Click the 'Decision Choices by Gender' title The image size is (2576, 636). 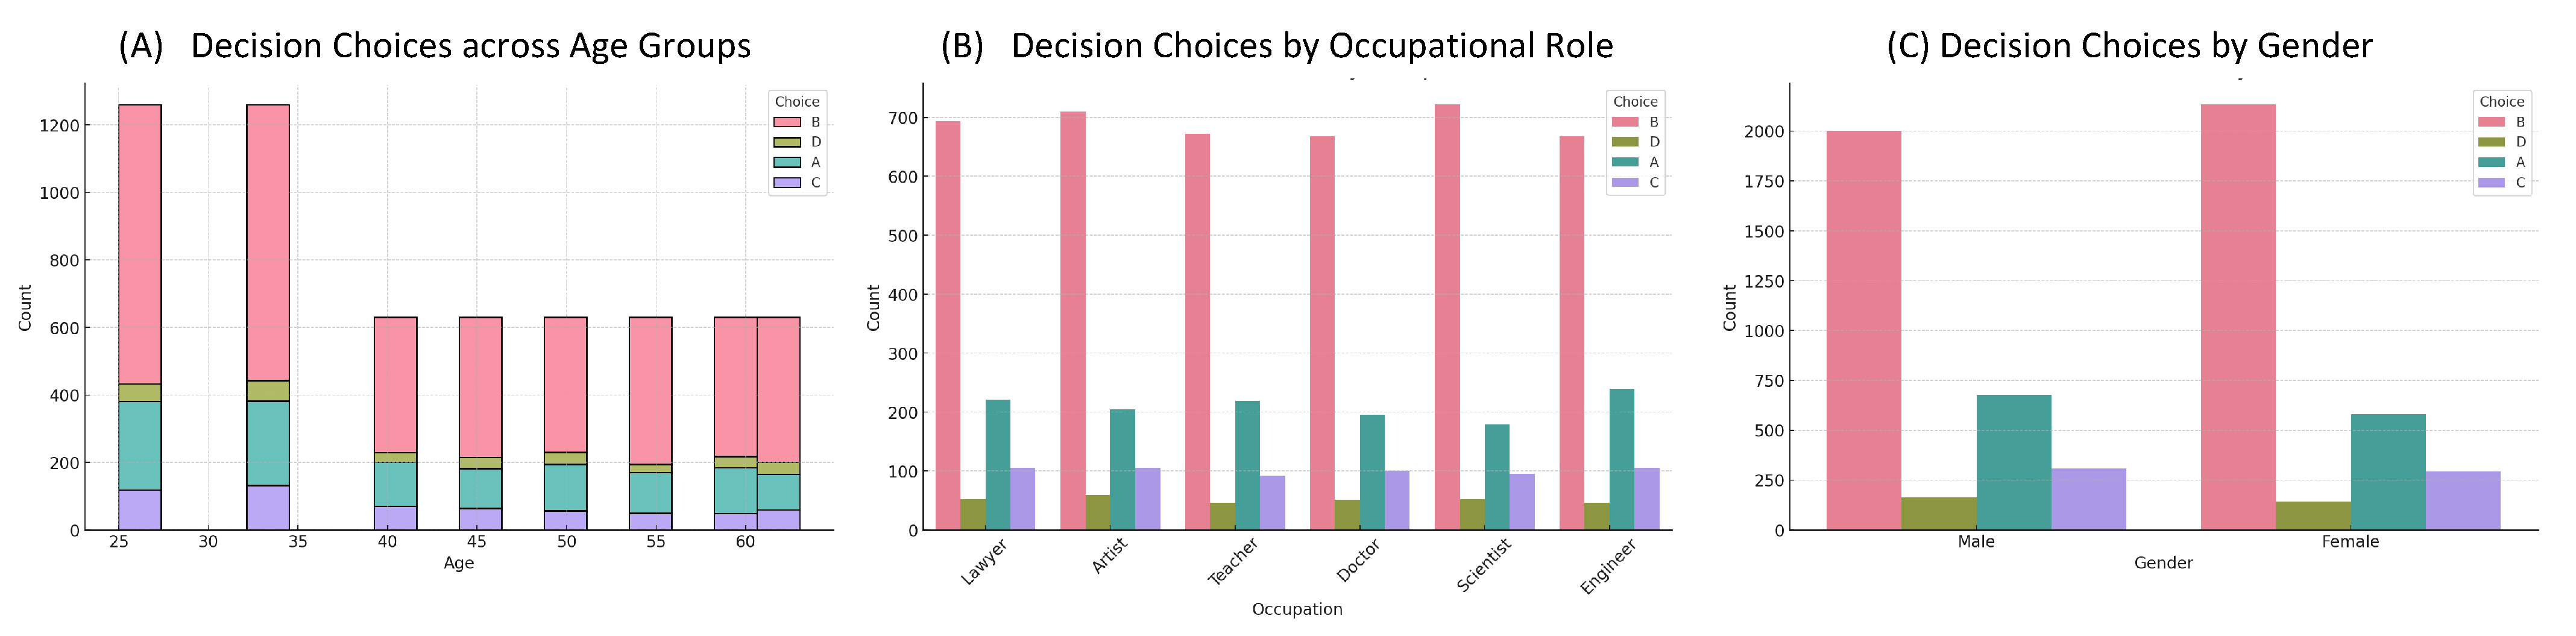pyautogui.click(x=2129, y=46)
